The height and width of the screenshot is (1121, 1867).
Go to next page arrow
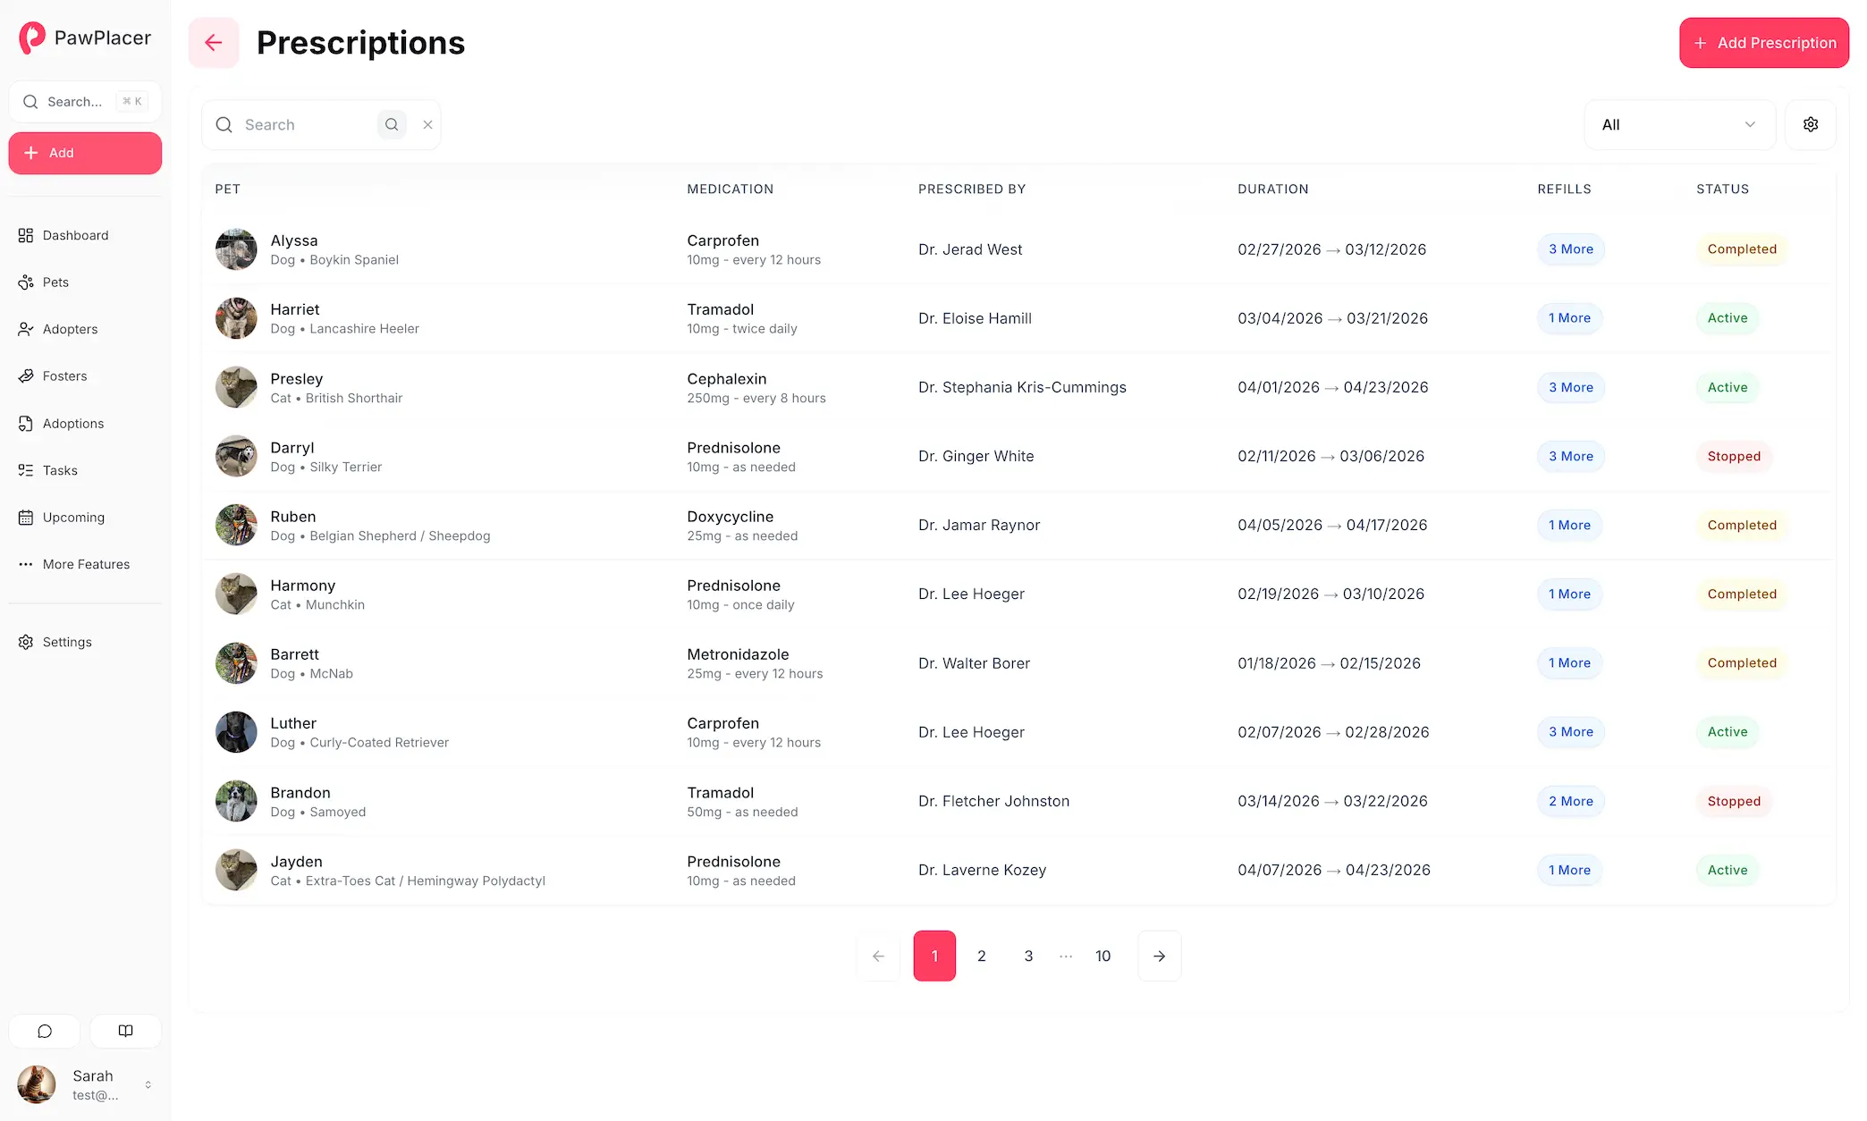(1159, 957)
